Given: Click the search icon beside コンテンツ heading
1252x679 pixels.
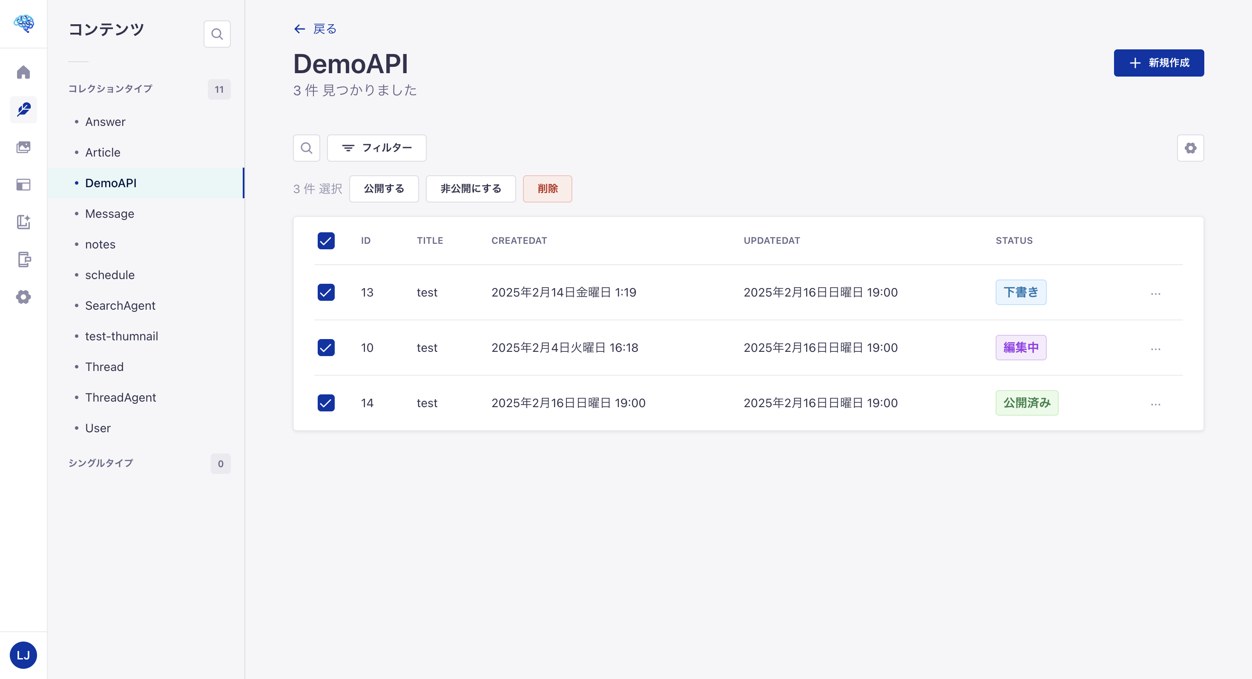Looking at the screenshot, I should click(217, 34).
